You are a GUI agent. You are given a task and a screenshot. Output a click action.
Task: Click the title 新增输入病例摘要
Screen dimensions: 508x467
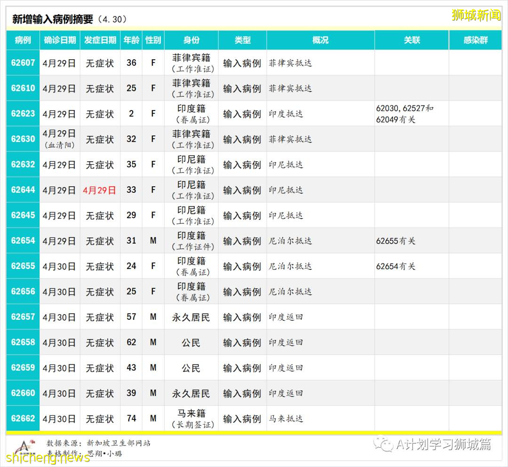[x=52, y=18]
